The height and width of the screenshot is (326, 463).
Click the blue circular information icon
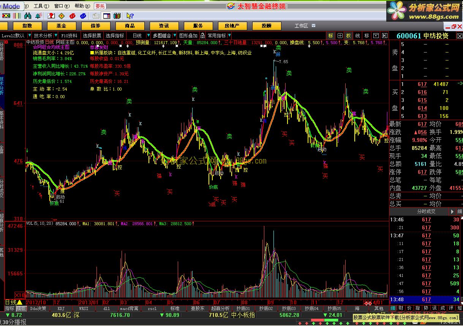click(83, 16)
